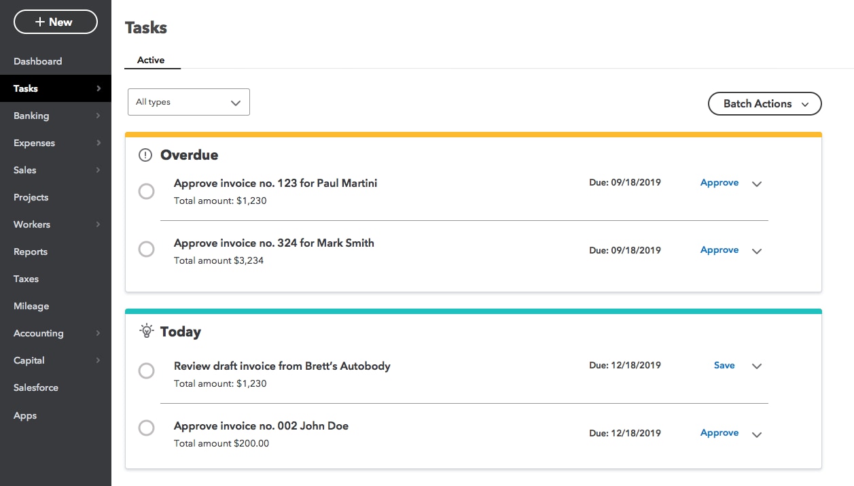Mark Mark Smith invoice task complete
Viewport: 854px width, 486px height.
point(146,249)
